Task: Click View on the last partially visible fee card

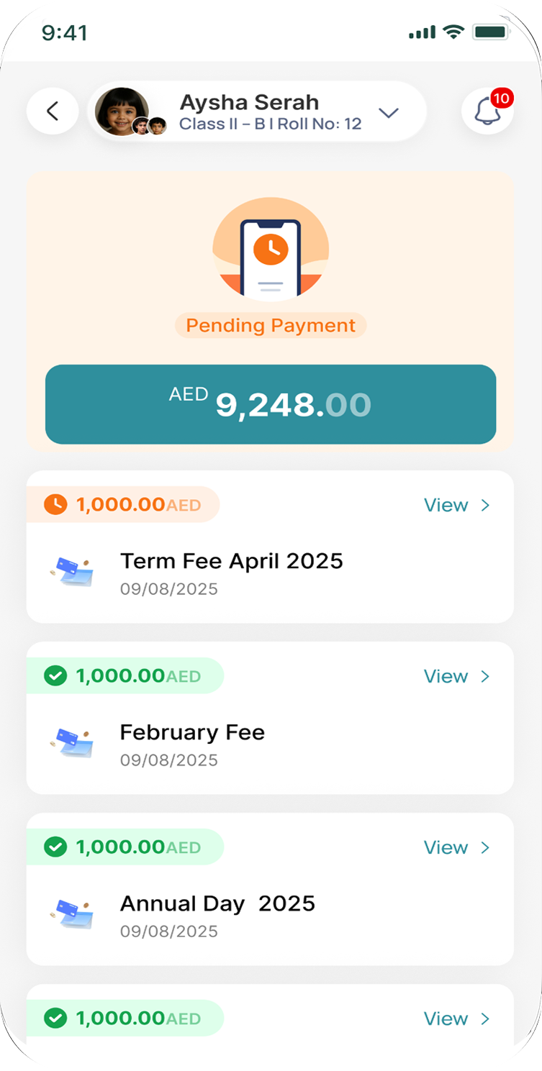Action: coord(456,1019)
